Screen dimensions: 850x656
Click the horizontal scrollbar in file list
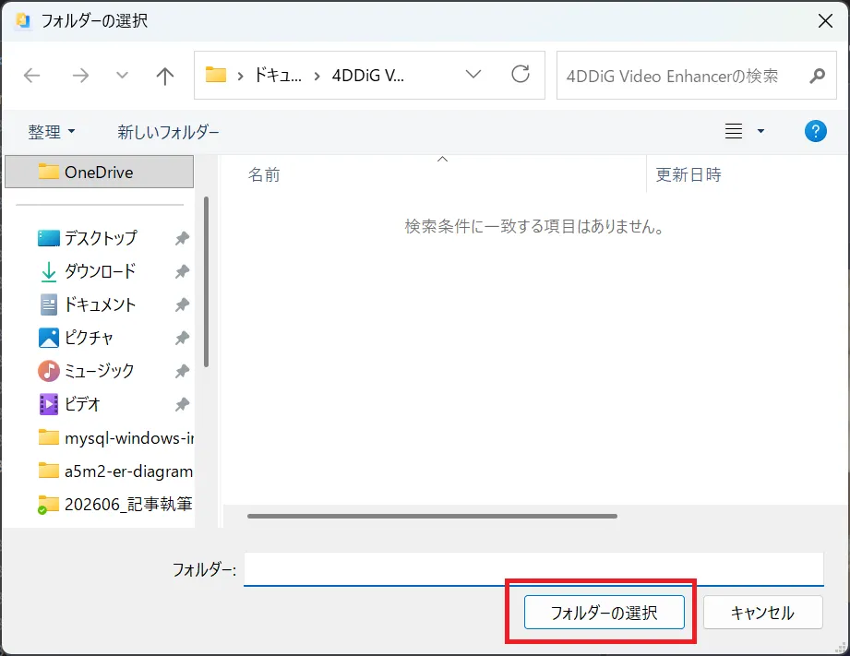[x=432, y=516]
